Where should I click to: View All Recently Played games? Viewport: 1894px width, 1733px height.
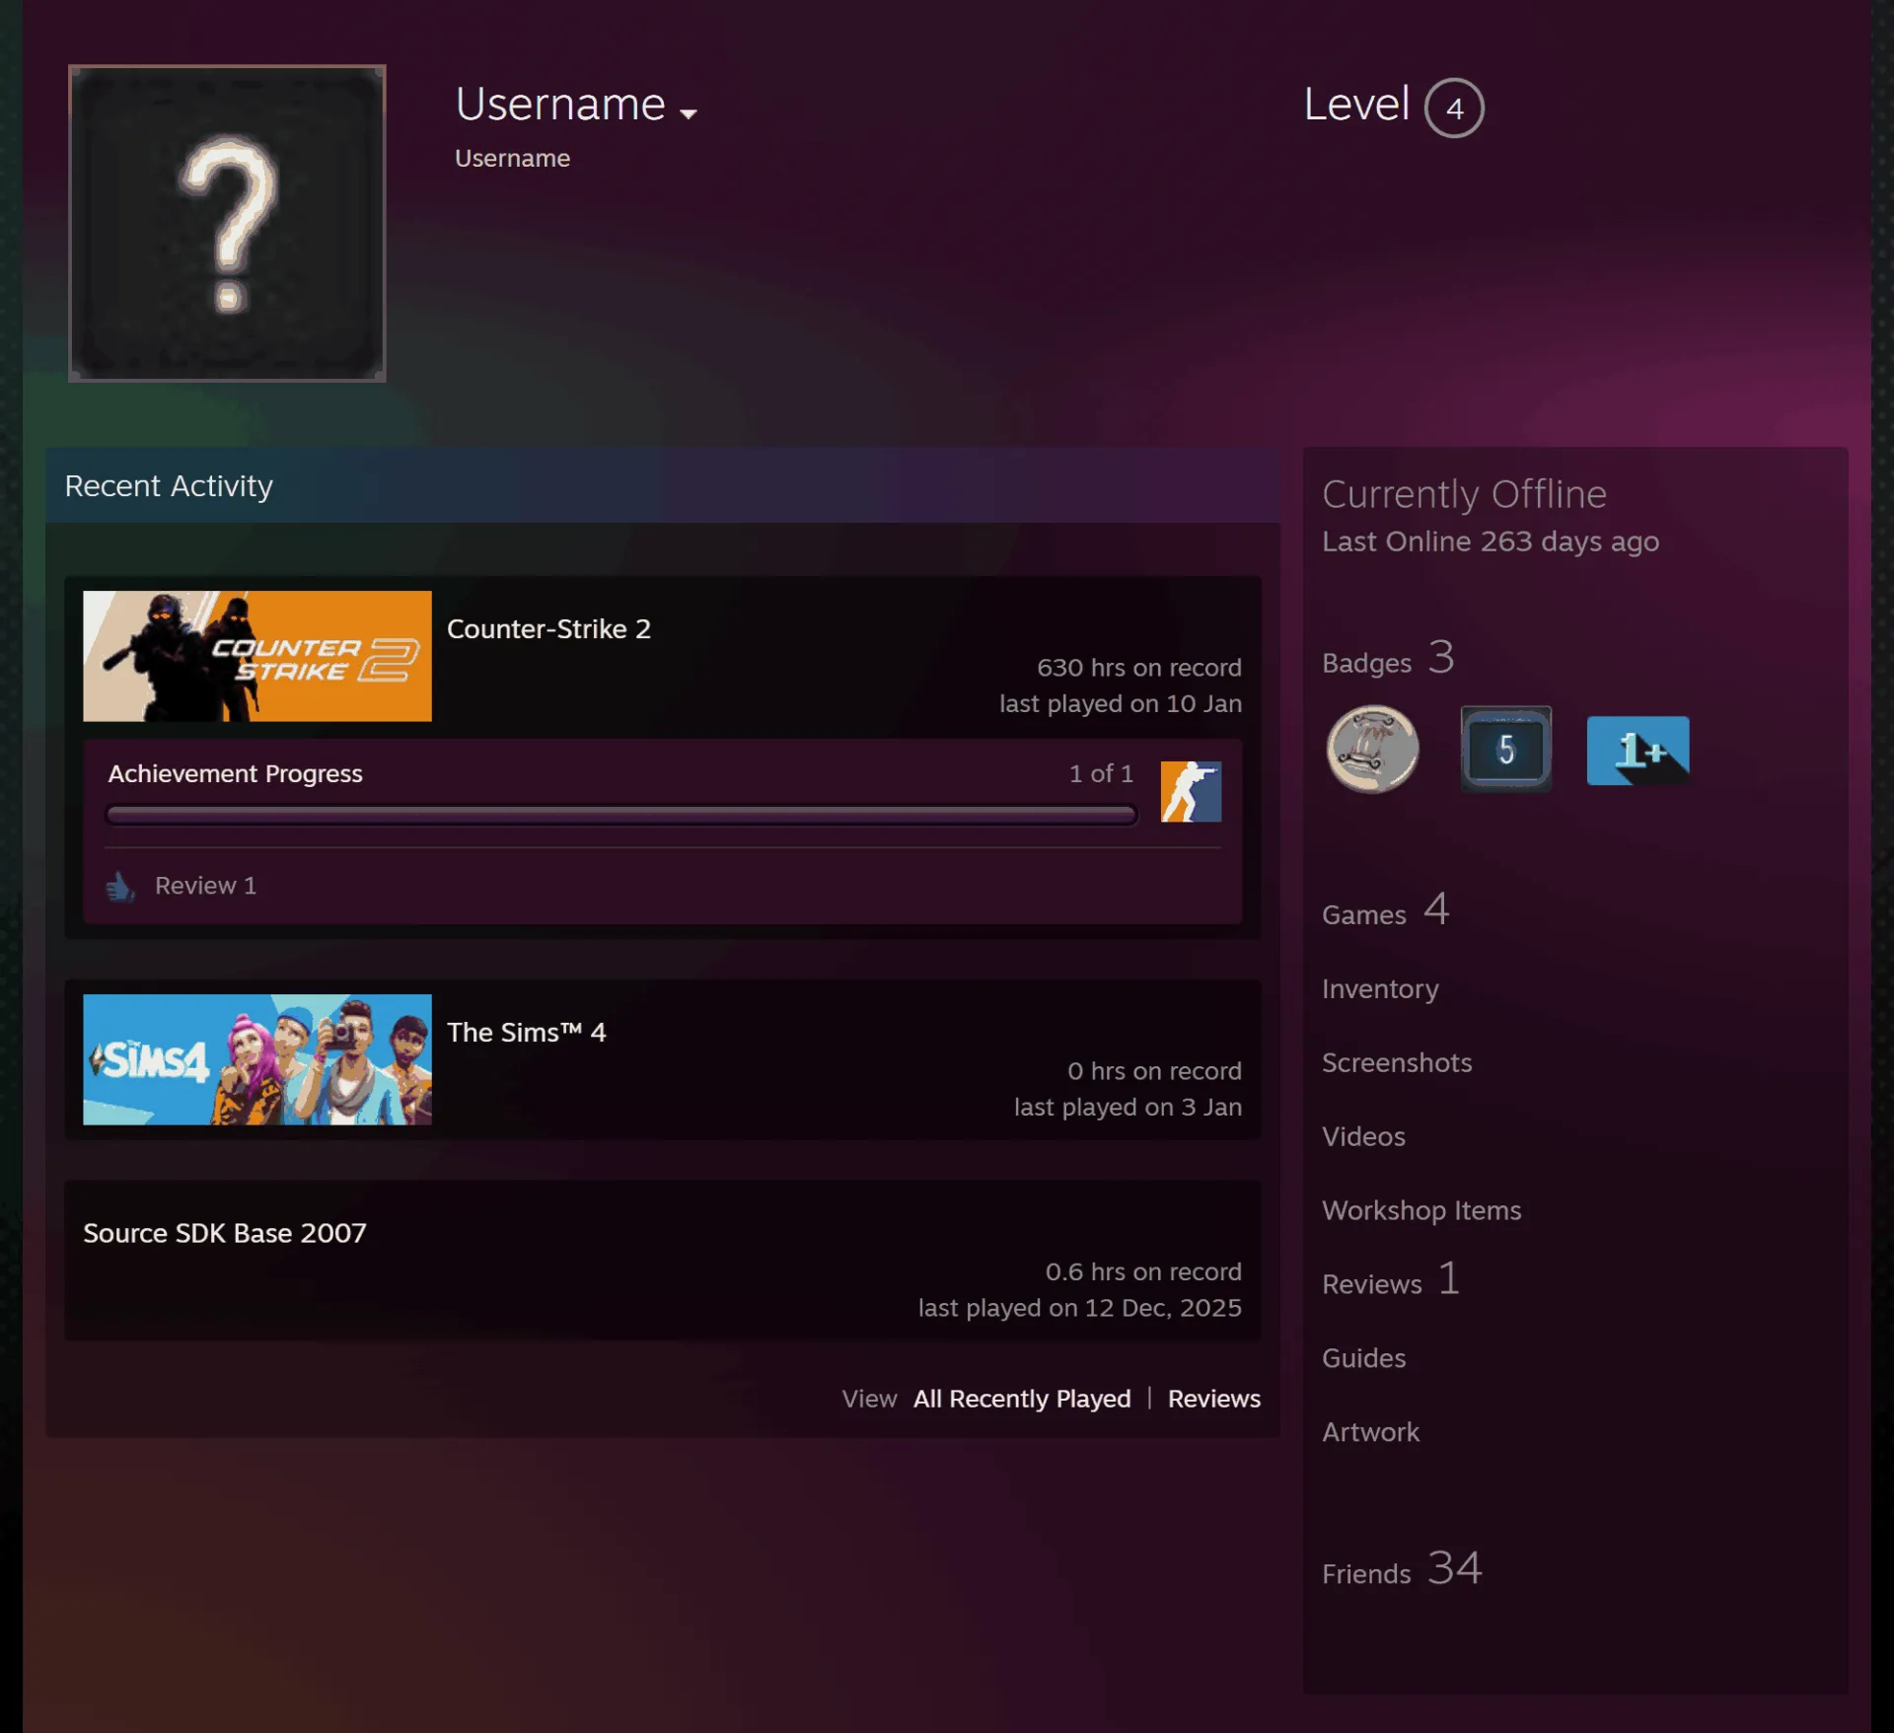1022,1399
